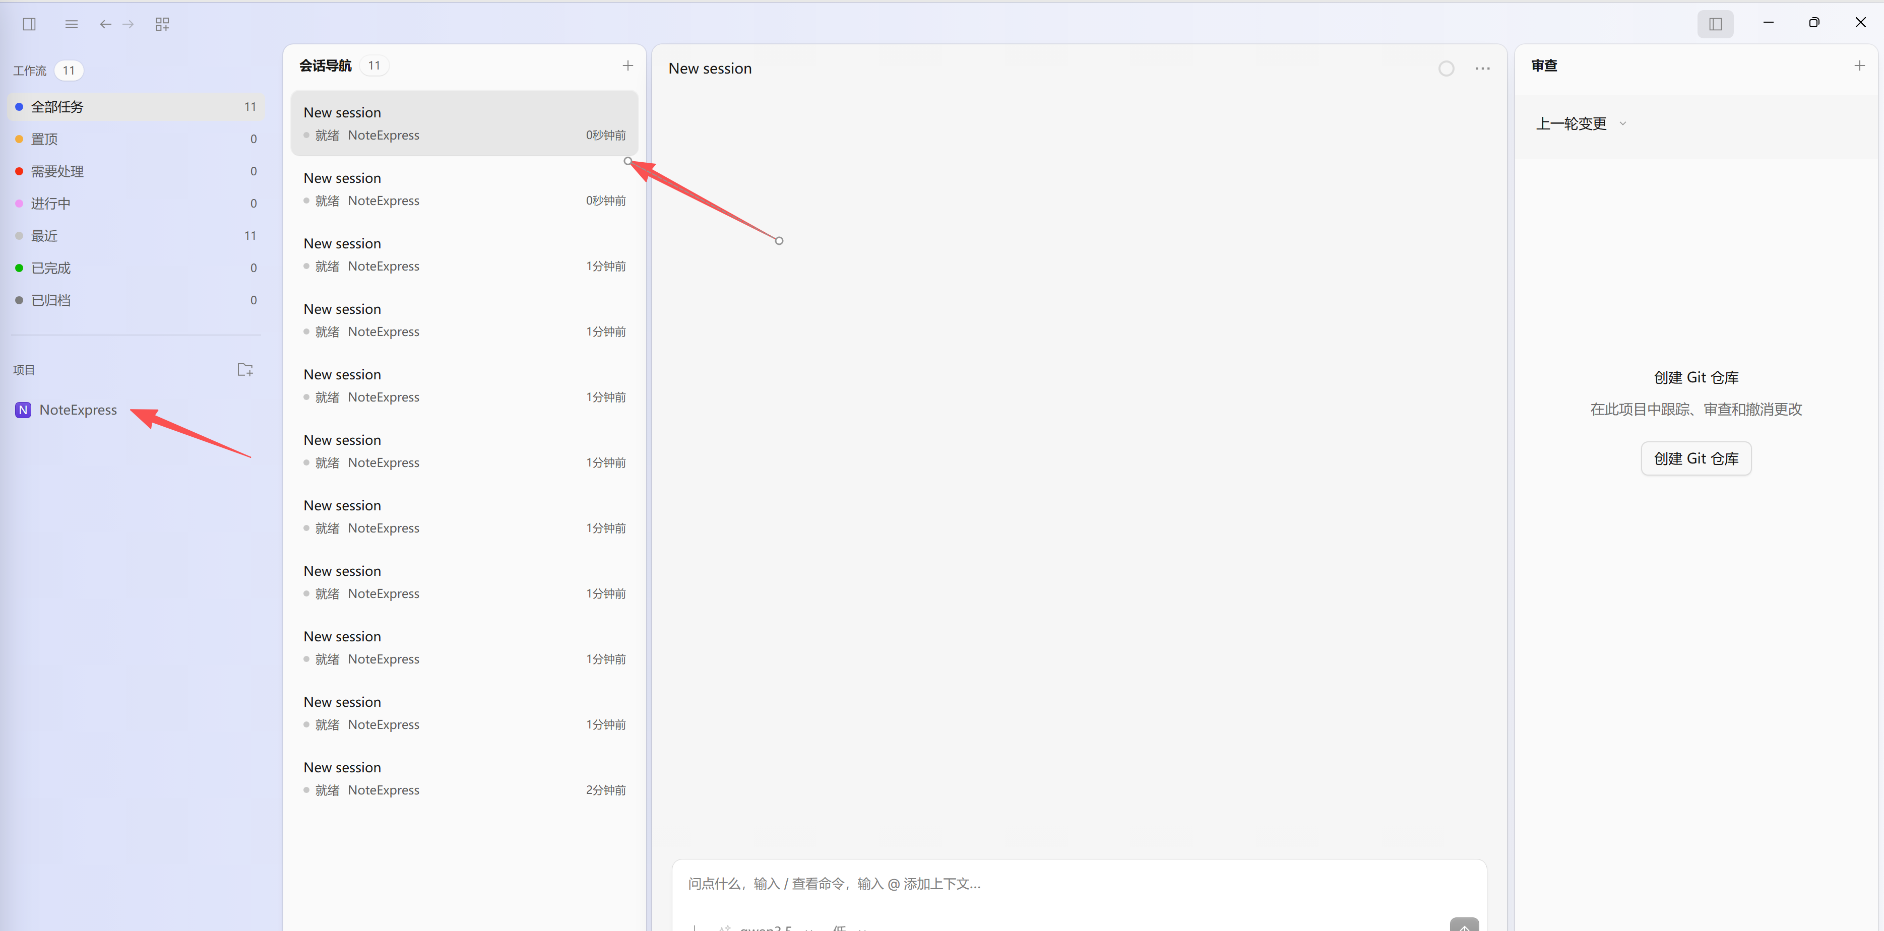Click the 在此项目中跟踪、审查和撤消更改 description
The image size is (1884, 931).
[x=1696, y=409]
